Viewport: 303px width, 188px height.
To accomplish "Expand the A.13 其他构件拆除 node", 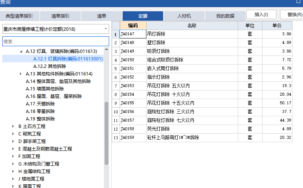I will (x=21, y=74).
